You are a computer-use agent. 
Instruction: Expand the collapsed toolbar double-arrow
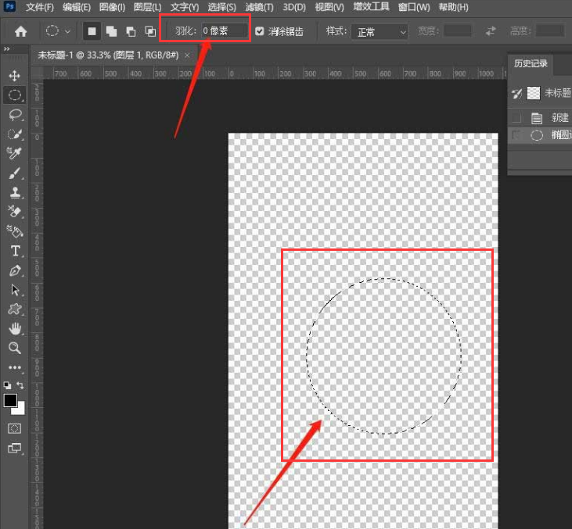[6, 49]
